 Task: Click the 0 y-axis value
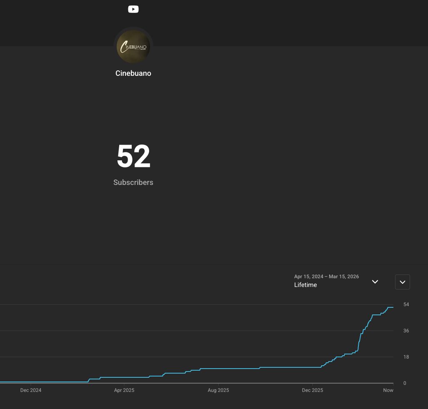405,383
